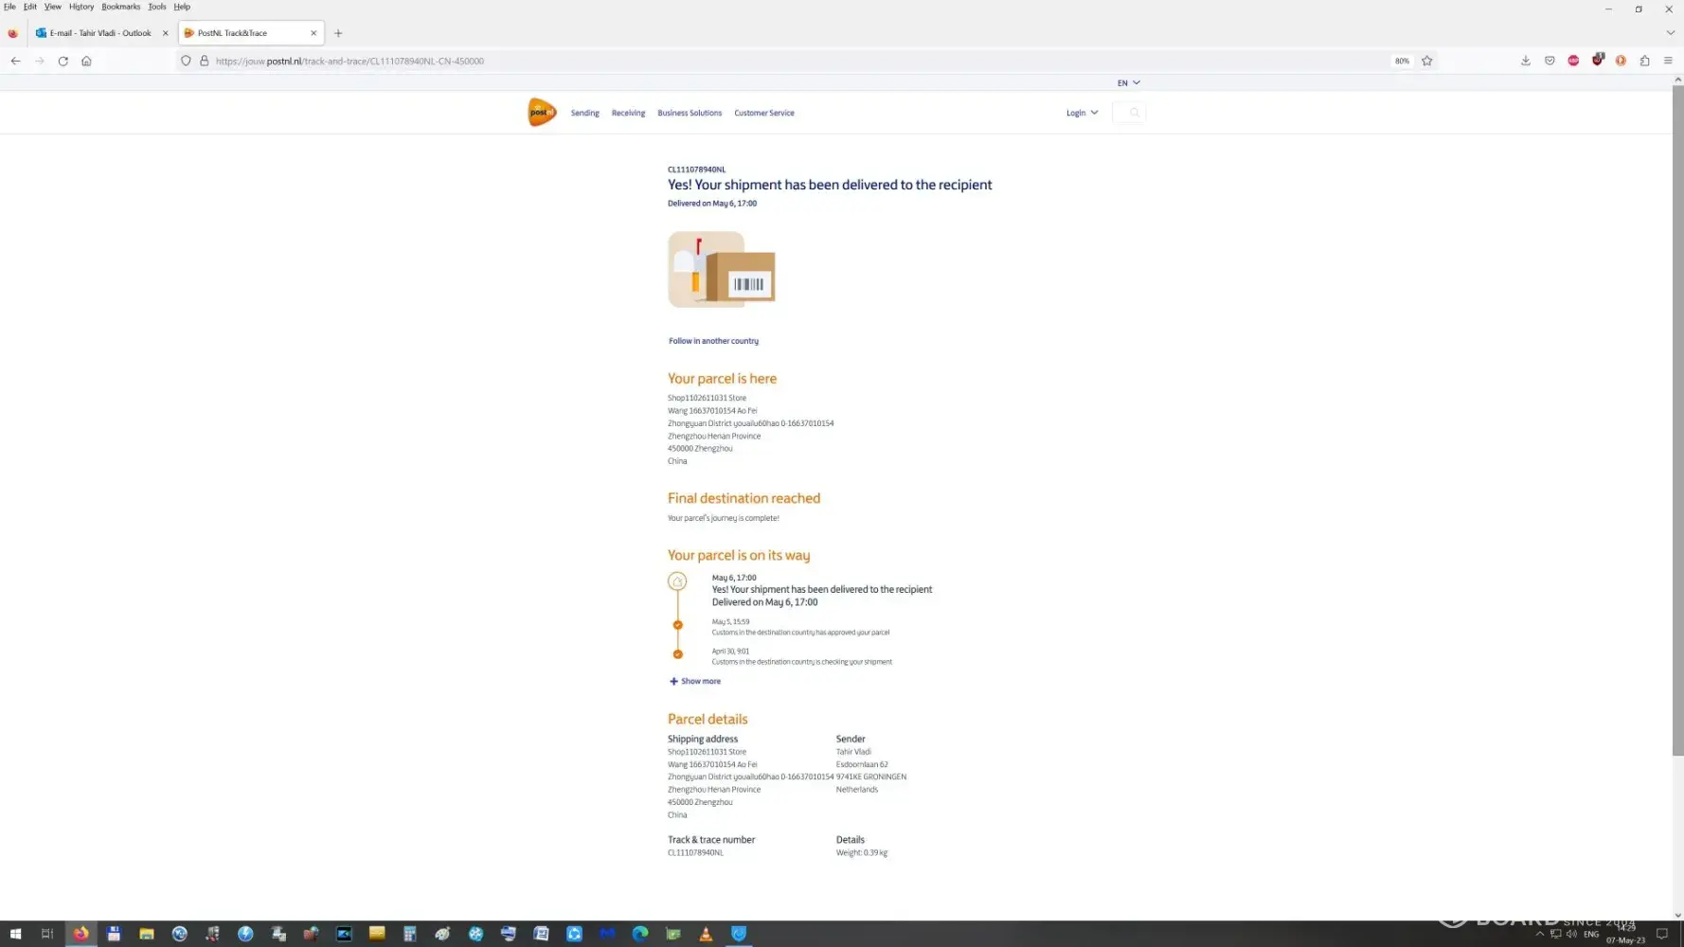The width and height of the screenshot is (1684, 947).
Task: Expand the Login dropdown
Action: point(1082,113)
